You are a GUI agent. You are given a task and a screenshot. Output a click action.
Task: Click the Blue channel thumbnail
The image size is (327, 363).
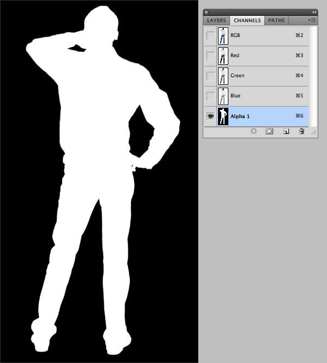coord(223,96)
